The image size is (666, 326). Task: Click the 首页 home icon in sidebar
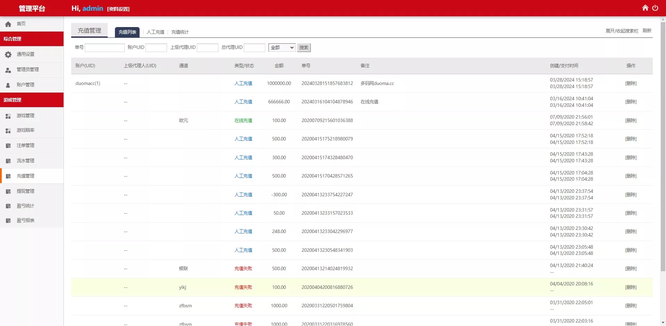[8, 24]
